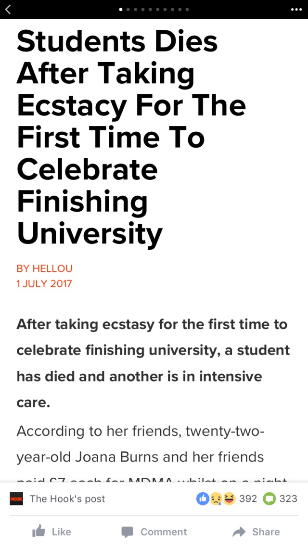Tap the article headline text

pos(131,137)
